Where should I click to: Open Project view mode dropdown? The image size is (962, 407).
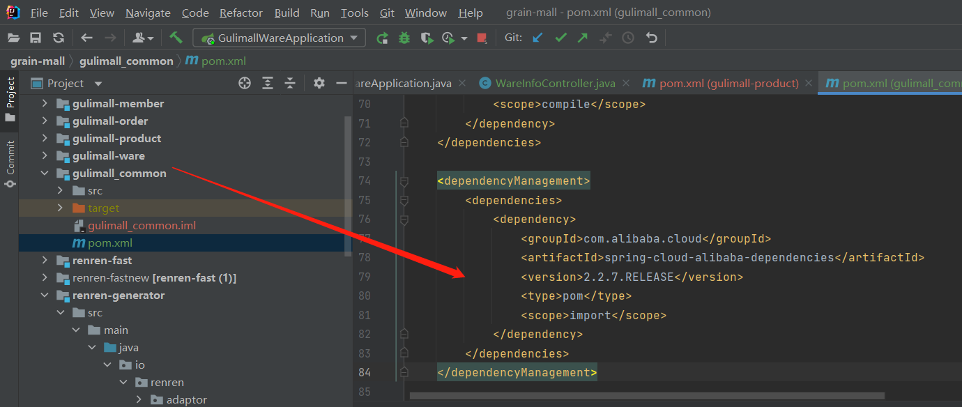98,84
